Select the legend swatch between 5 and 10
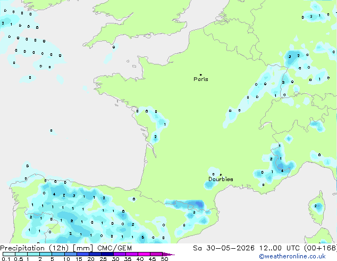The height and width of the screenshot is (261, 337). 58,254
